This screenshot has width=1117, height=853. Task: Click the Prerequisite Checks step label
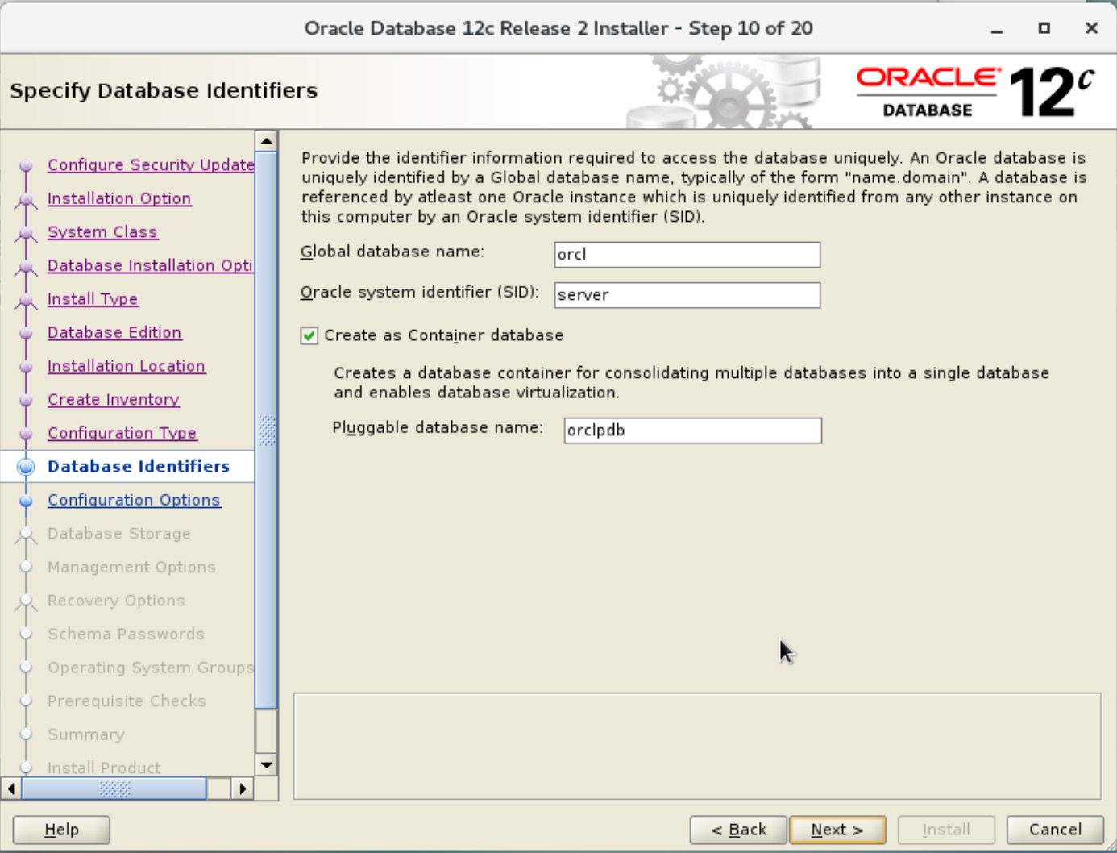pyautogui.click(x=127, y=701)
